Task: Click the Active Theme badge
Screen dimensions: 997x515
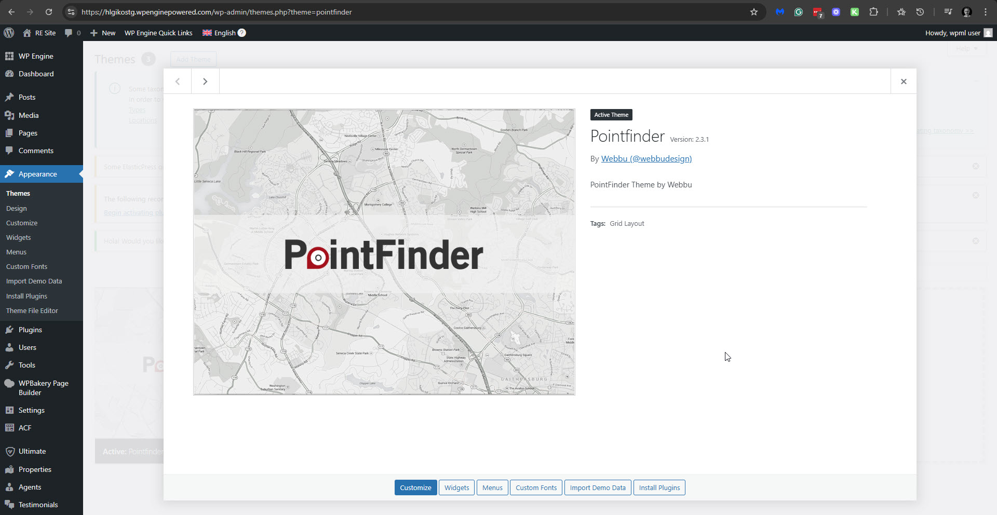Action: [x=611, y=115]
